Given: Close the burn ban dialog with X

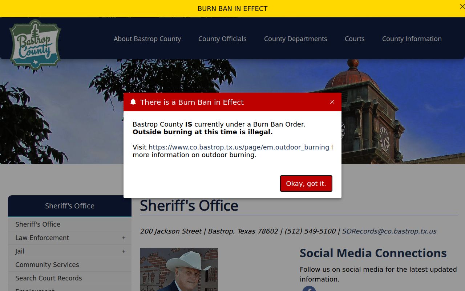Looking at the screenshot, I should 332,102.
